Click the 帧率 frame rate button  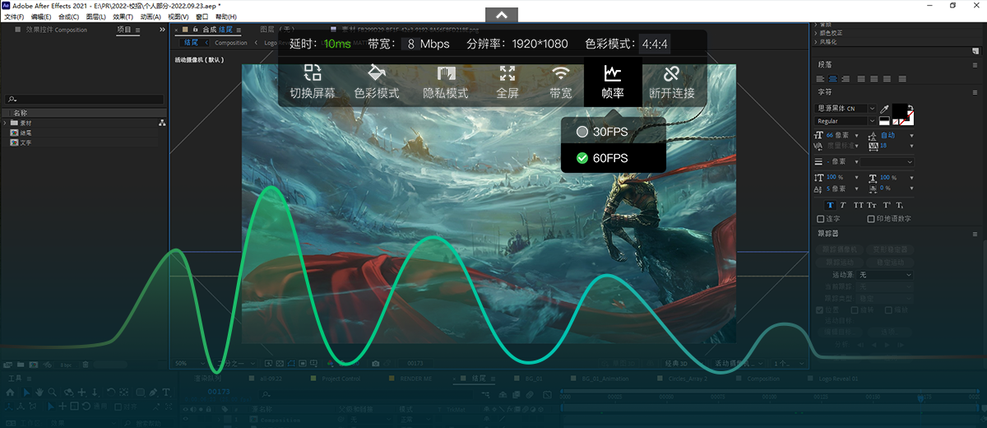613,81
